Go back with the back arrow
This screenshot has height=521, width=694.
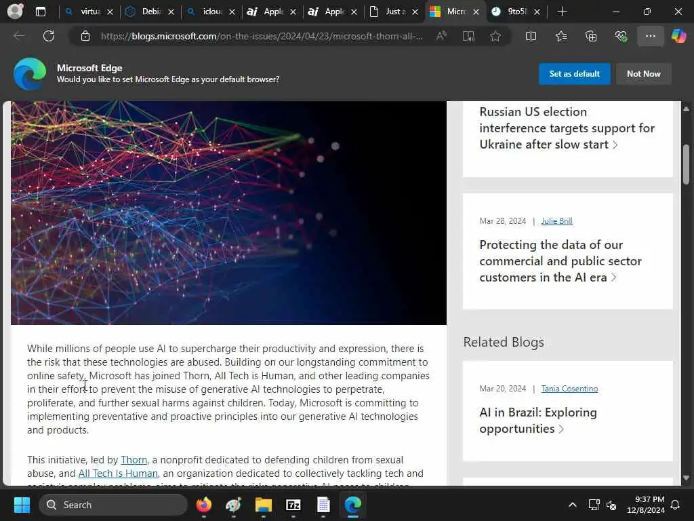[19, 36]
